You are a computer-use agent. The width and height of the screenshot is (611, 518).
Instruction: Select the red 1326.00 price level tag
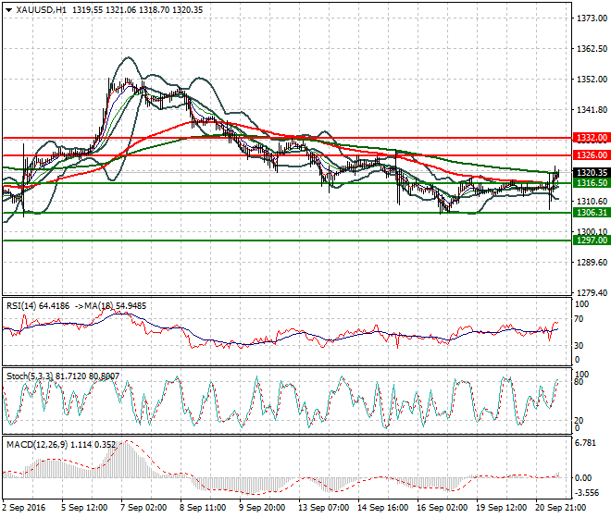(x=591, y=155)
